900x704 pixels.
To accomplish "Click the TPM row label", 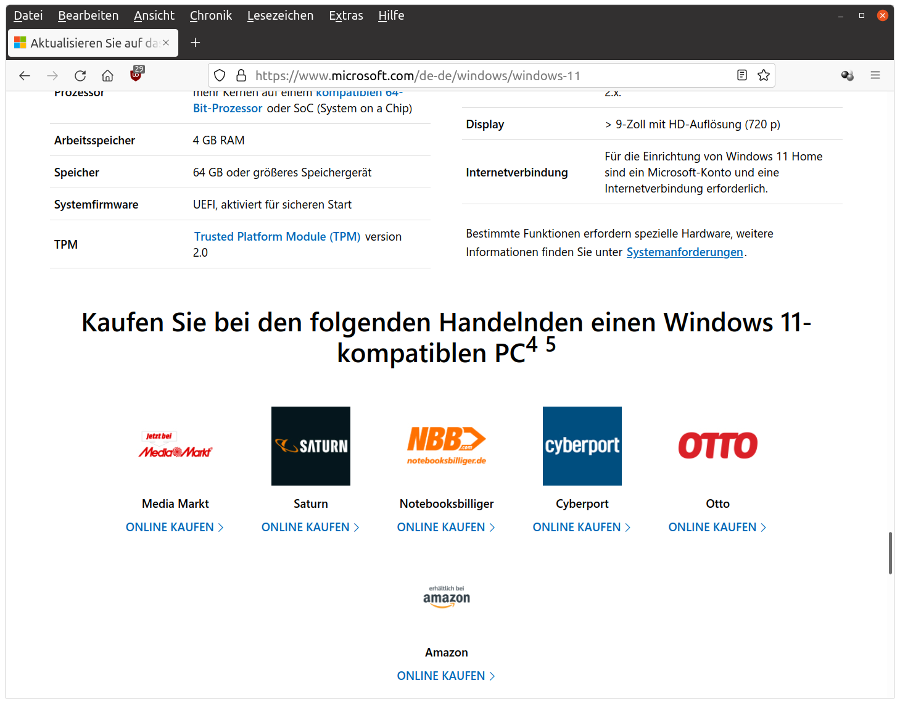I will [x=66, y=244].
